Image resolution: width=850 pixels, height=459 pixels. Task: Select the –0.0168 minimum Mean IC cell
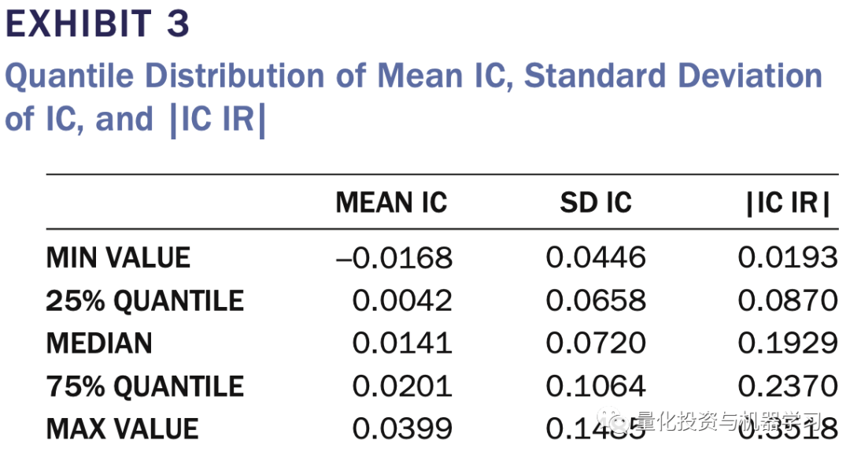(394, 257)
